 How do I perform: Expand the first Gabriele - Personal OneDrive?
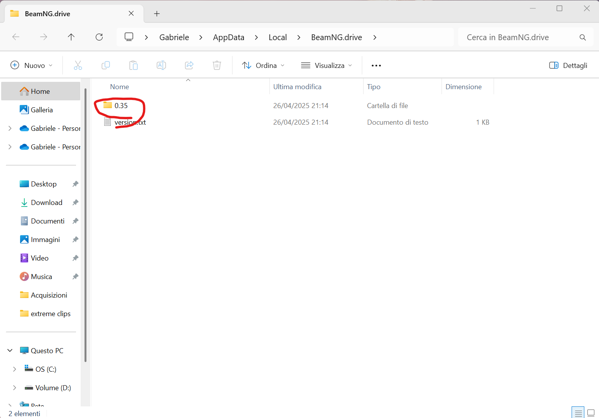(10, 128)
